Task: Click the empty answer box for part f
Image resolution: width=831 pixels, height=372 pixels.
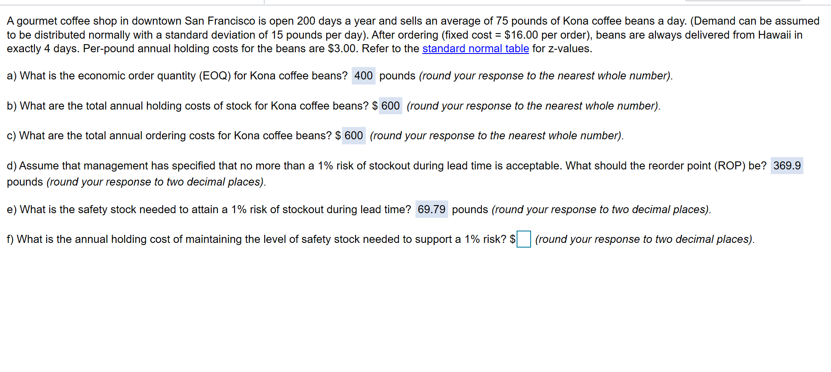Action: (x=523, y=239)
